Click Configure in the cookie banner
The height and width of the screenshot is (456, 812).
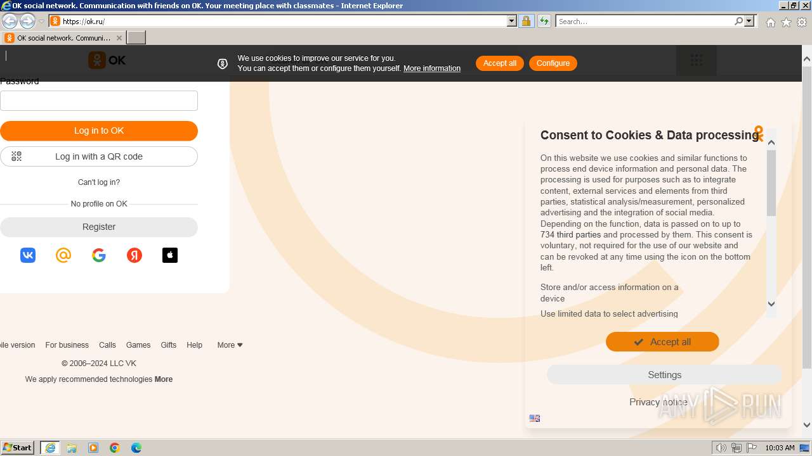pyautogui.click(x=553, y=63)
